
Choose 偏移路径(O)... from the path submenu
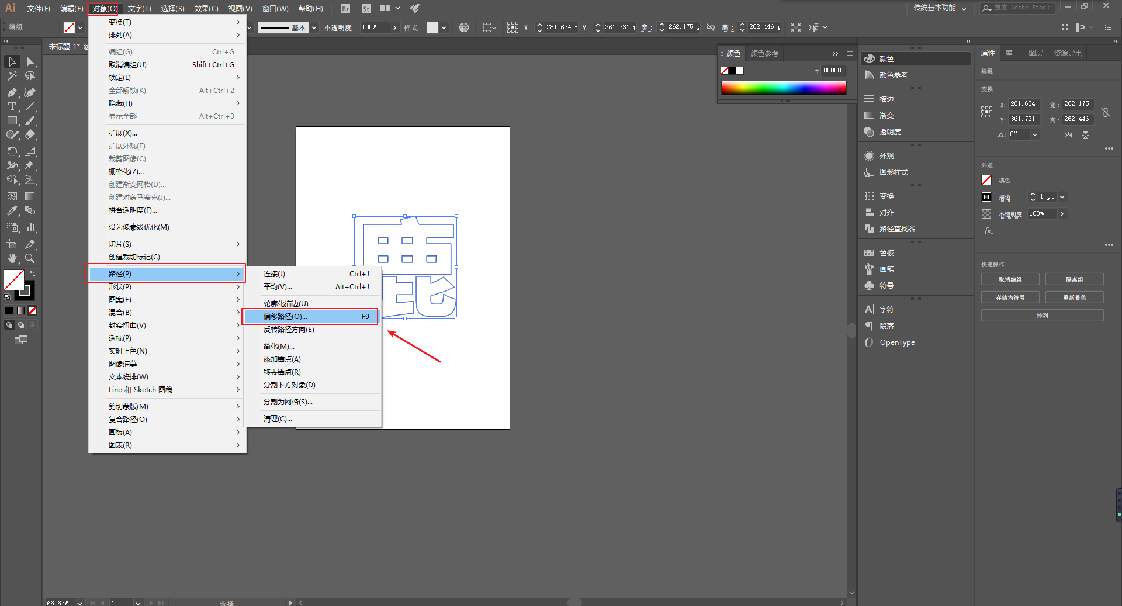(311, 317)
